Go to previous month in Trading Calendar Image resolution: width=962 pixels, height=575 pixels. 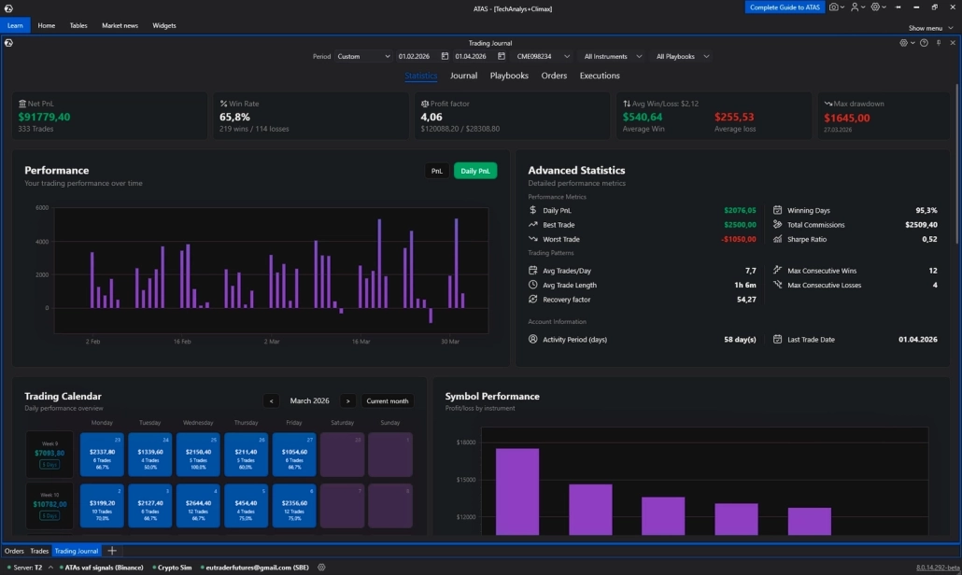(271, 400)
